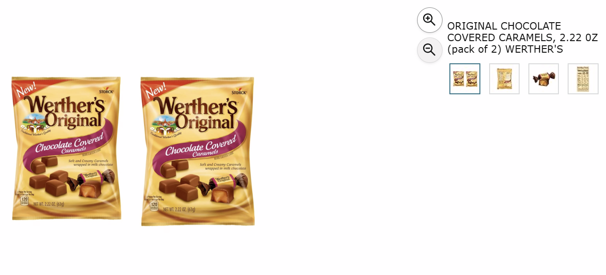
Task: Click the village emblem on right bag
Action: 165,124
